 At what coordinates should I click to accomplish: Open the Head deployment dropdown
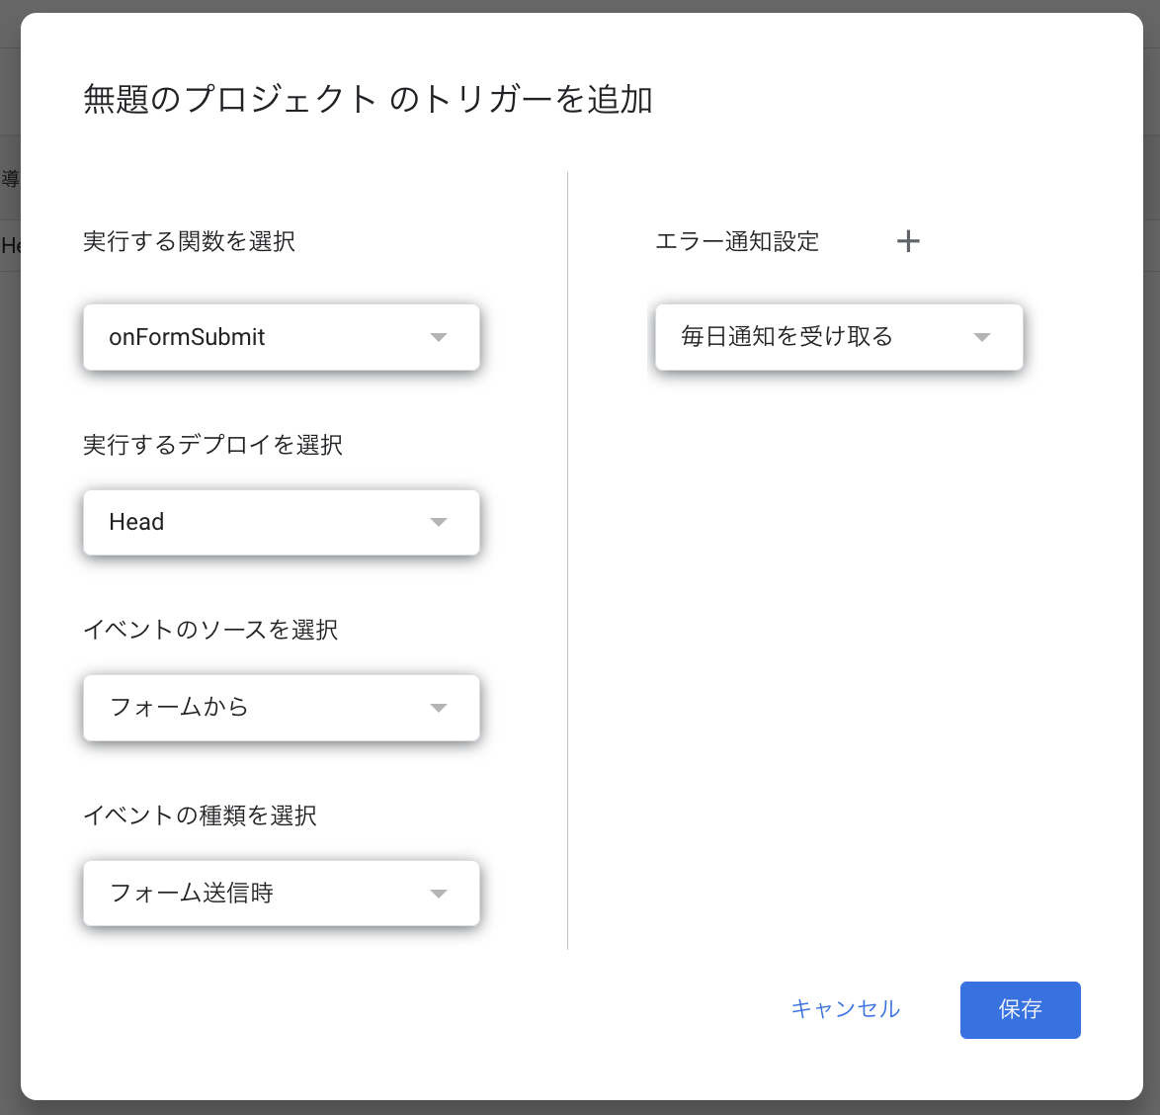[x=281, y=522]
